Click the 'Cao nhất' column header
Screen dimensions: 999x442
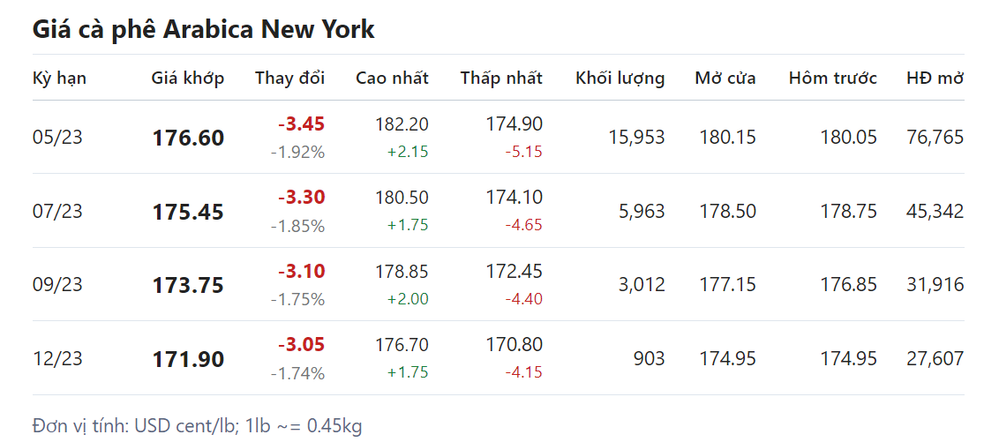pyautogui.click(x=392, y=78)
